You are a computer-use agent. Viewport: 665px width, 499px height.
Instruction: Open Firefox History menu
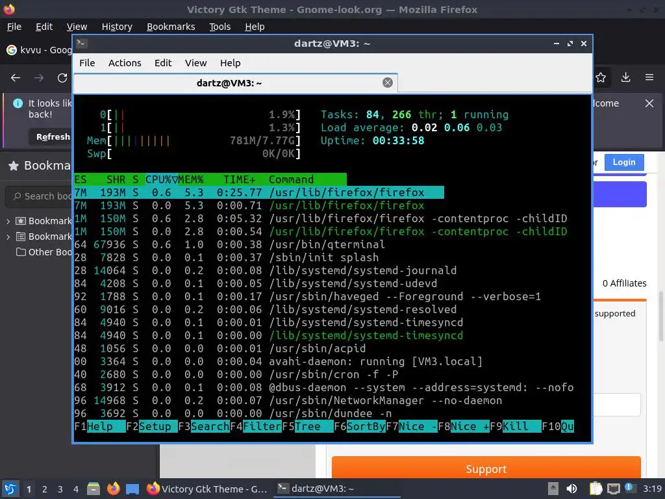(x=117, y=27)
